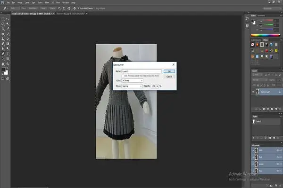Select the Clone Stamp tool

coord(3,39)
